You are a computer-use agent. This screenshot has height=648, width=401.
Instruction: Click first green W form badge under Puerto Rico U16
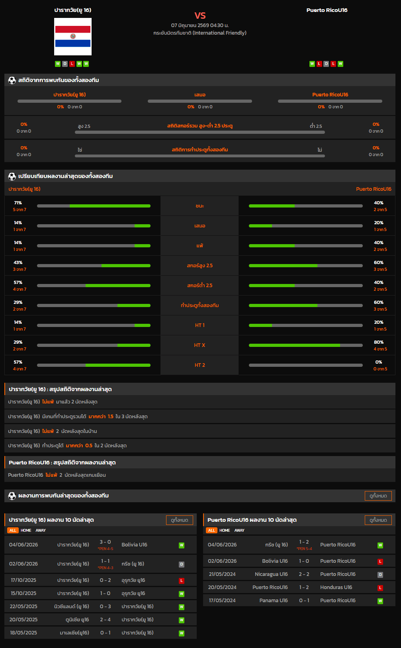[312, 64]
